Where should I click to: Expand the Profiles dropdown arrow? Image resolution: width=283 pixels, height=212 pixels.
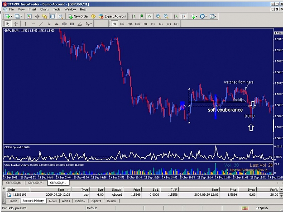pyautogui.click(x=21, y=16)
